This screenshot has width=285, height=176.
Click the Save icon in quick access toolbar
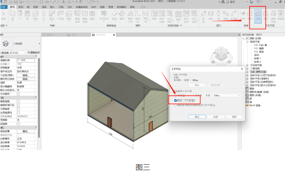coord(16,2)
